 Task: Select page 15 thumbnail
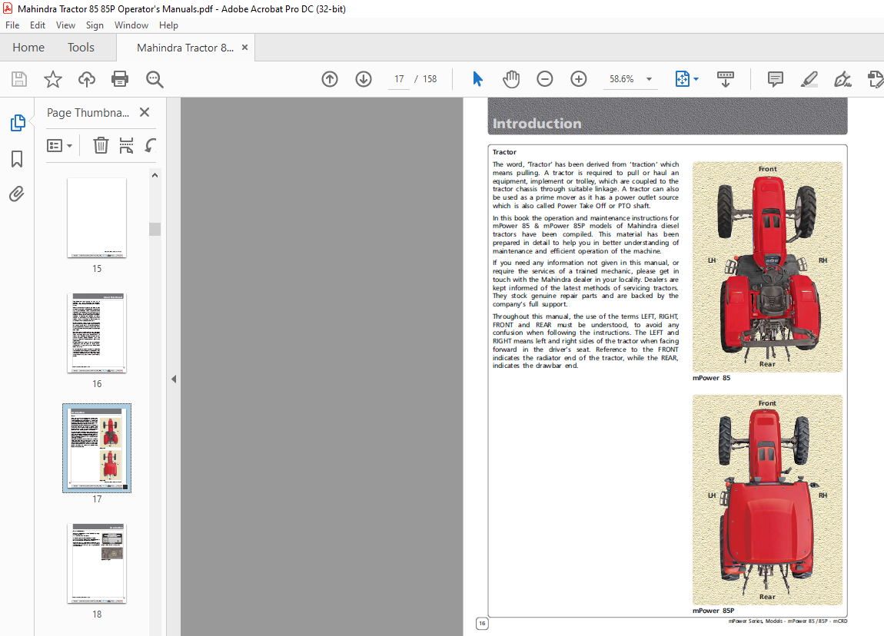pos(97,218)
